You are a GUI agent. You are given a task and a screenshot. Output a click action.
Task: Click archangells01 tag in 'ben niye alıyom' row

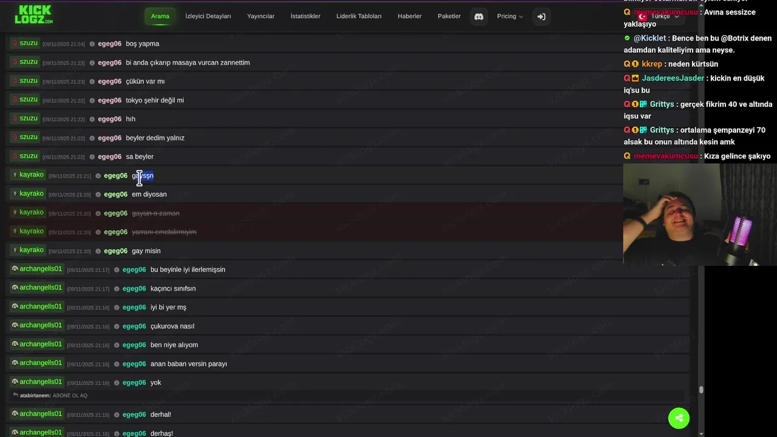pos(37,344)
